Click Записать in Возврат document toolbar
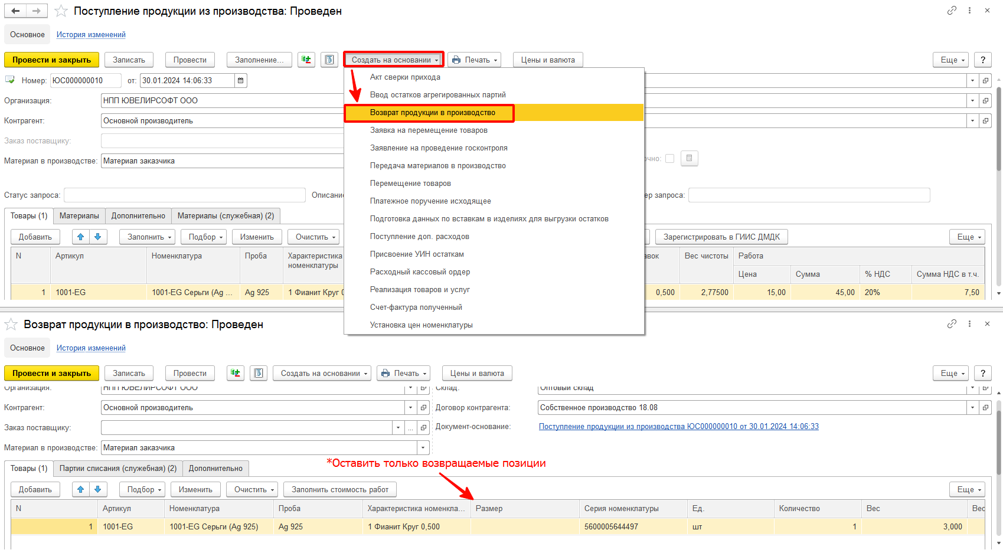Image resolution: width=1003 pixels, height=553 pixels. click(x=129, y=373)
